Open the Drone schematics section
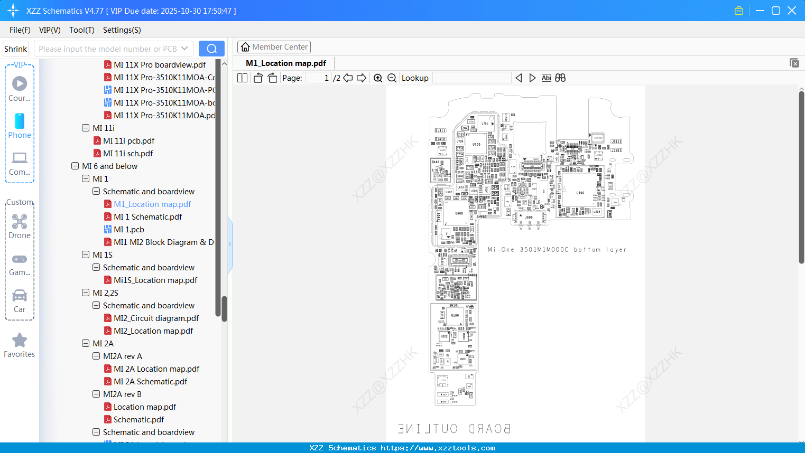 click(20, 224)
